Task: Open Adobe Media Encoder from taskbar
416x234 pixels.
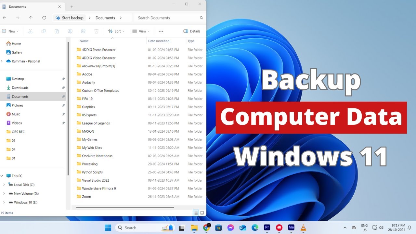Action: point(291,228)
